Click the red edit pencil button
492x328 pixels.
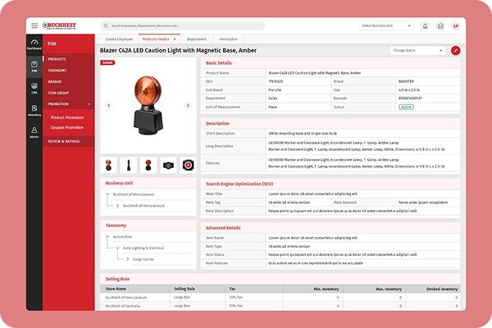pos(456,51)
